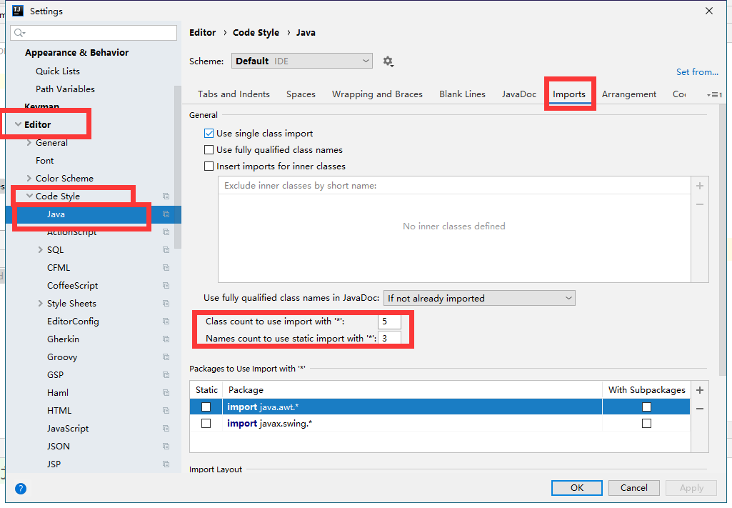Toggle Static checkbox for java.awt row
This screenshot has width=732, height=508.
coord(206,407)
